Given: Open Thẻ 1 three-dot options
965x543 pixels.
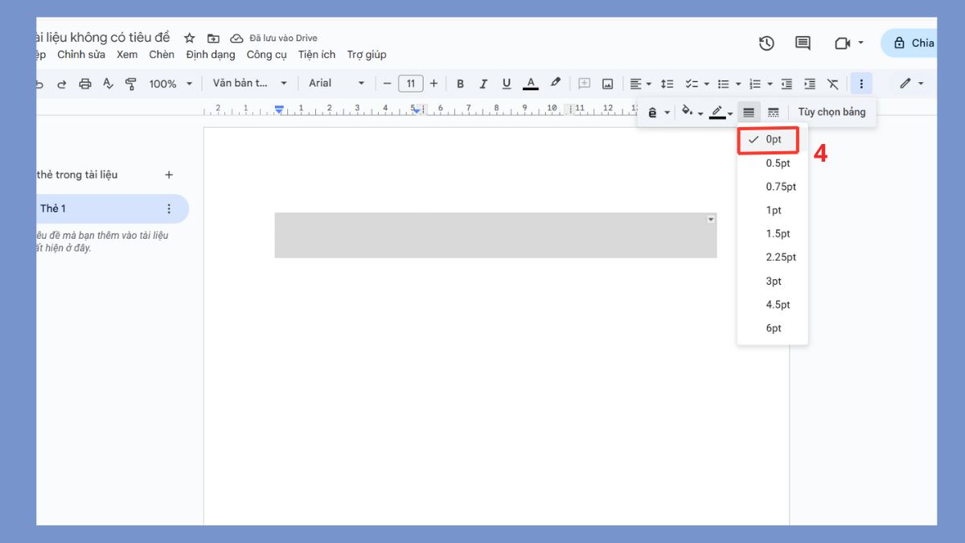Looking at the screenshot, I should click(169, 208).
